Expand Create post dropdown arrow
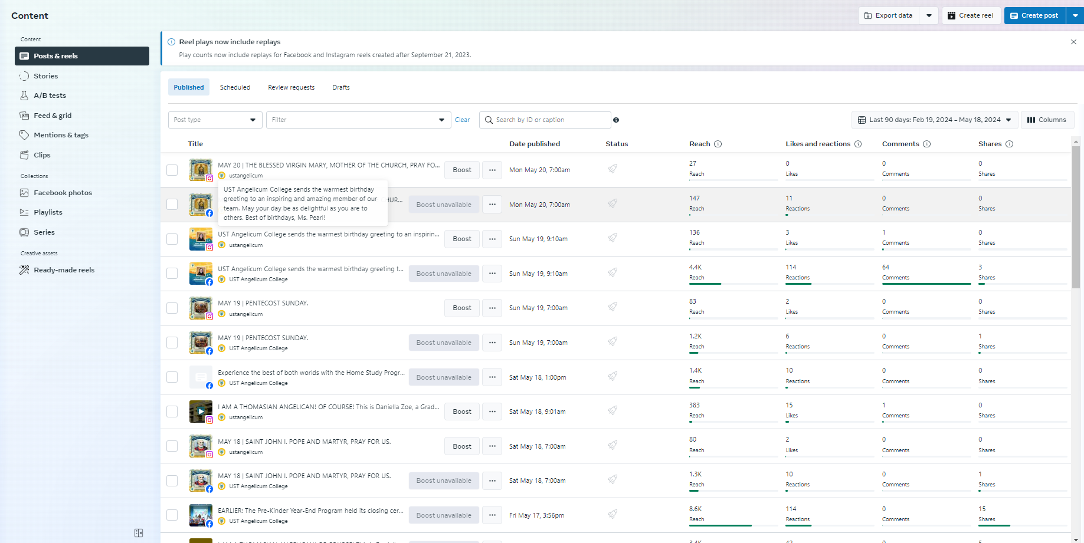This screenshot has height=543, width=1084. tap(1075, 16)
